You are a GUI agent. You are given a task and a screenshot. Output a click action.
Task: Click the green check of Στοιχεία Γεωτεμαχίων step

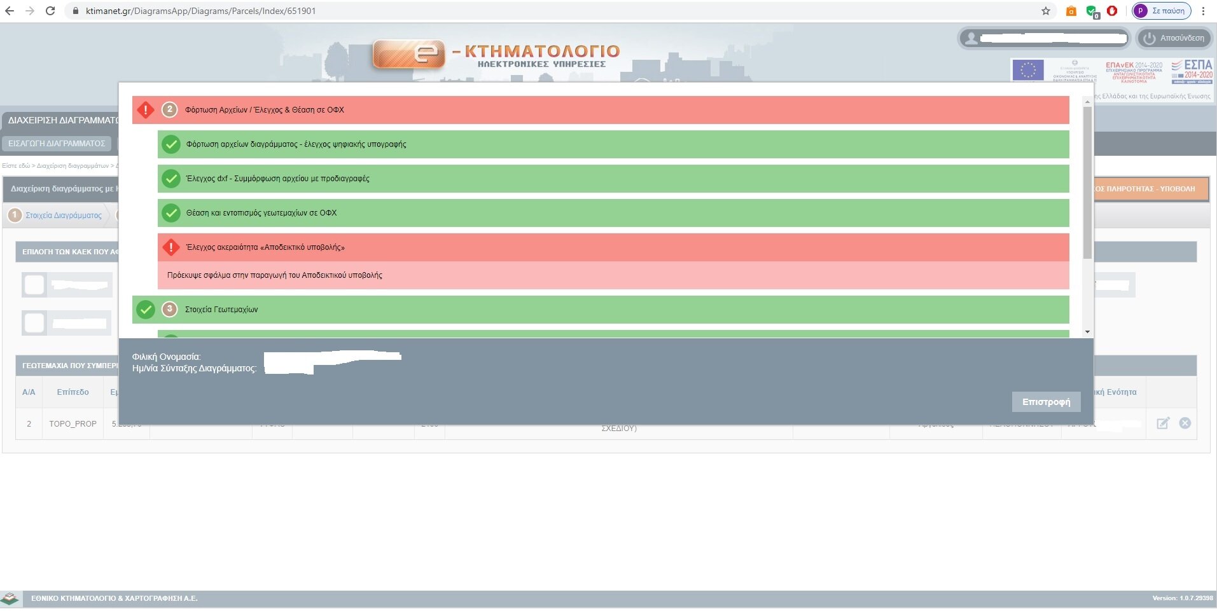click(146, 310)
